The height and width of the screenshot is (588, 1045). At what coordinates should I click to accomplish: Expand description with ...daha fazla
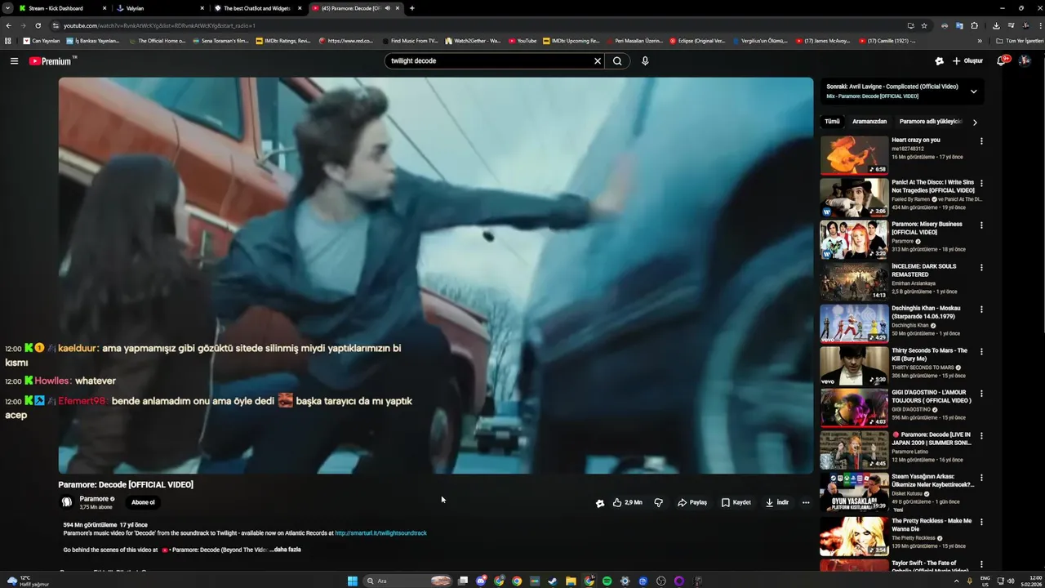[286, 550]
